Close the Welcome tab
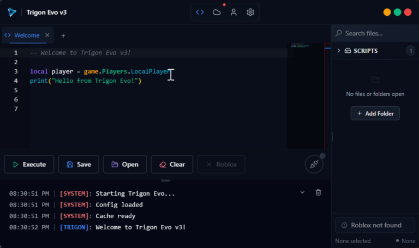The width and height of the screenshot is (419, 248). point(47,35)
